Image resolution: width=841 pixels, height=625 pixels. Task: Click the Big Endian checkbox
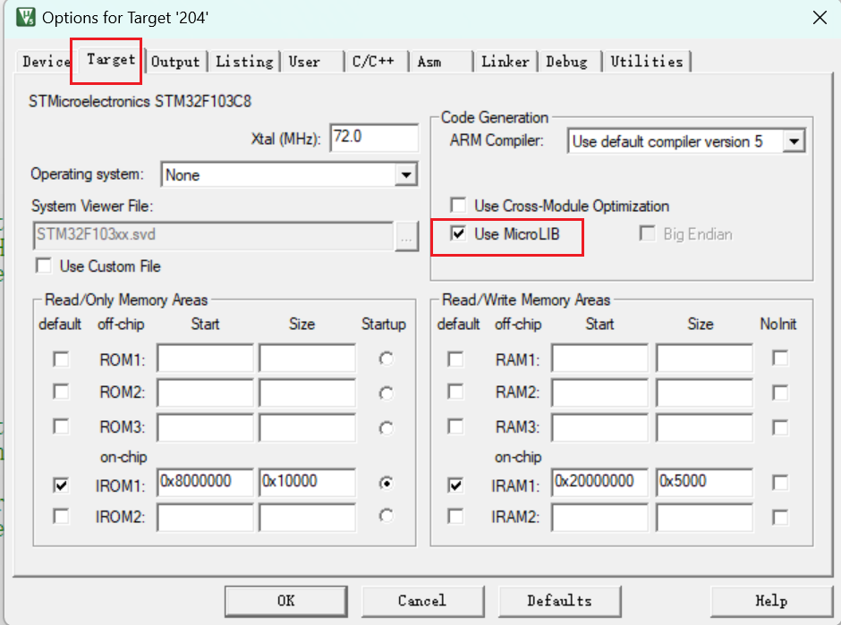648,233
